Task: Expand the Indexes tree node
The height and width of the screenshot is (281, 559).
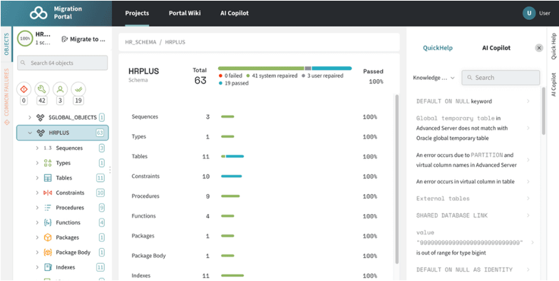Action: pyautogui.click(x=37, y=267)
